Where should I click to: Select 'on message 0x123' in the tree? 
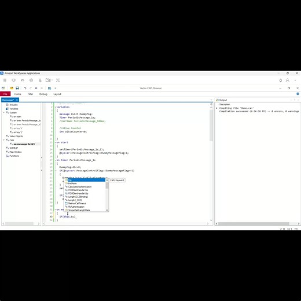click(x=24, y=144)
